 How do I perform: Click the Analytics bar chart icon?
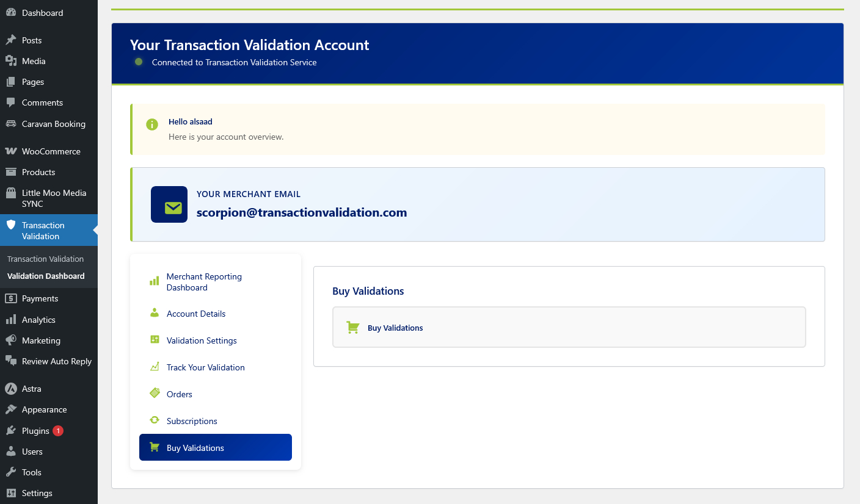coord(11,320)
